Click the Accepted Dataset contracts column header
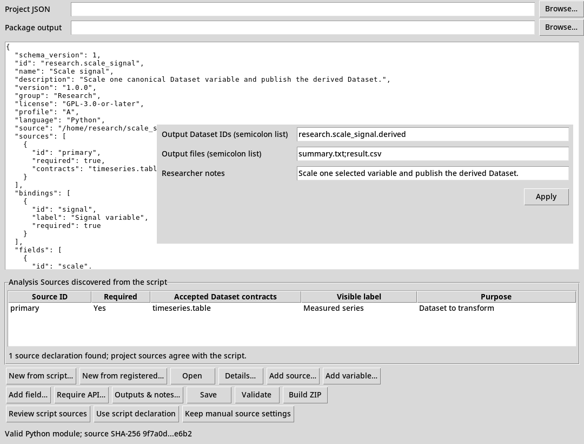This screenshot has height=444, width=584. point(225,297)
